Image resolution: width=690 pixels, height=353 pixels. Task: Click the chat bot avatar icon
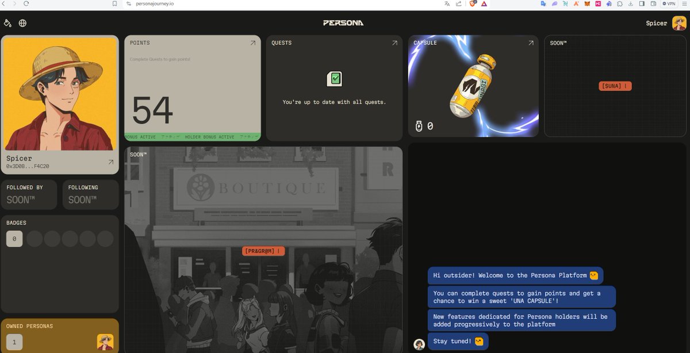pyautogui.click(x=419, y=344)
